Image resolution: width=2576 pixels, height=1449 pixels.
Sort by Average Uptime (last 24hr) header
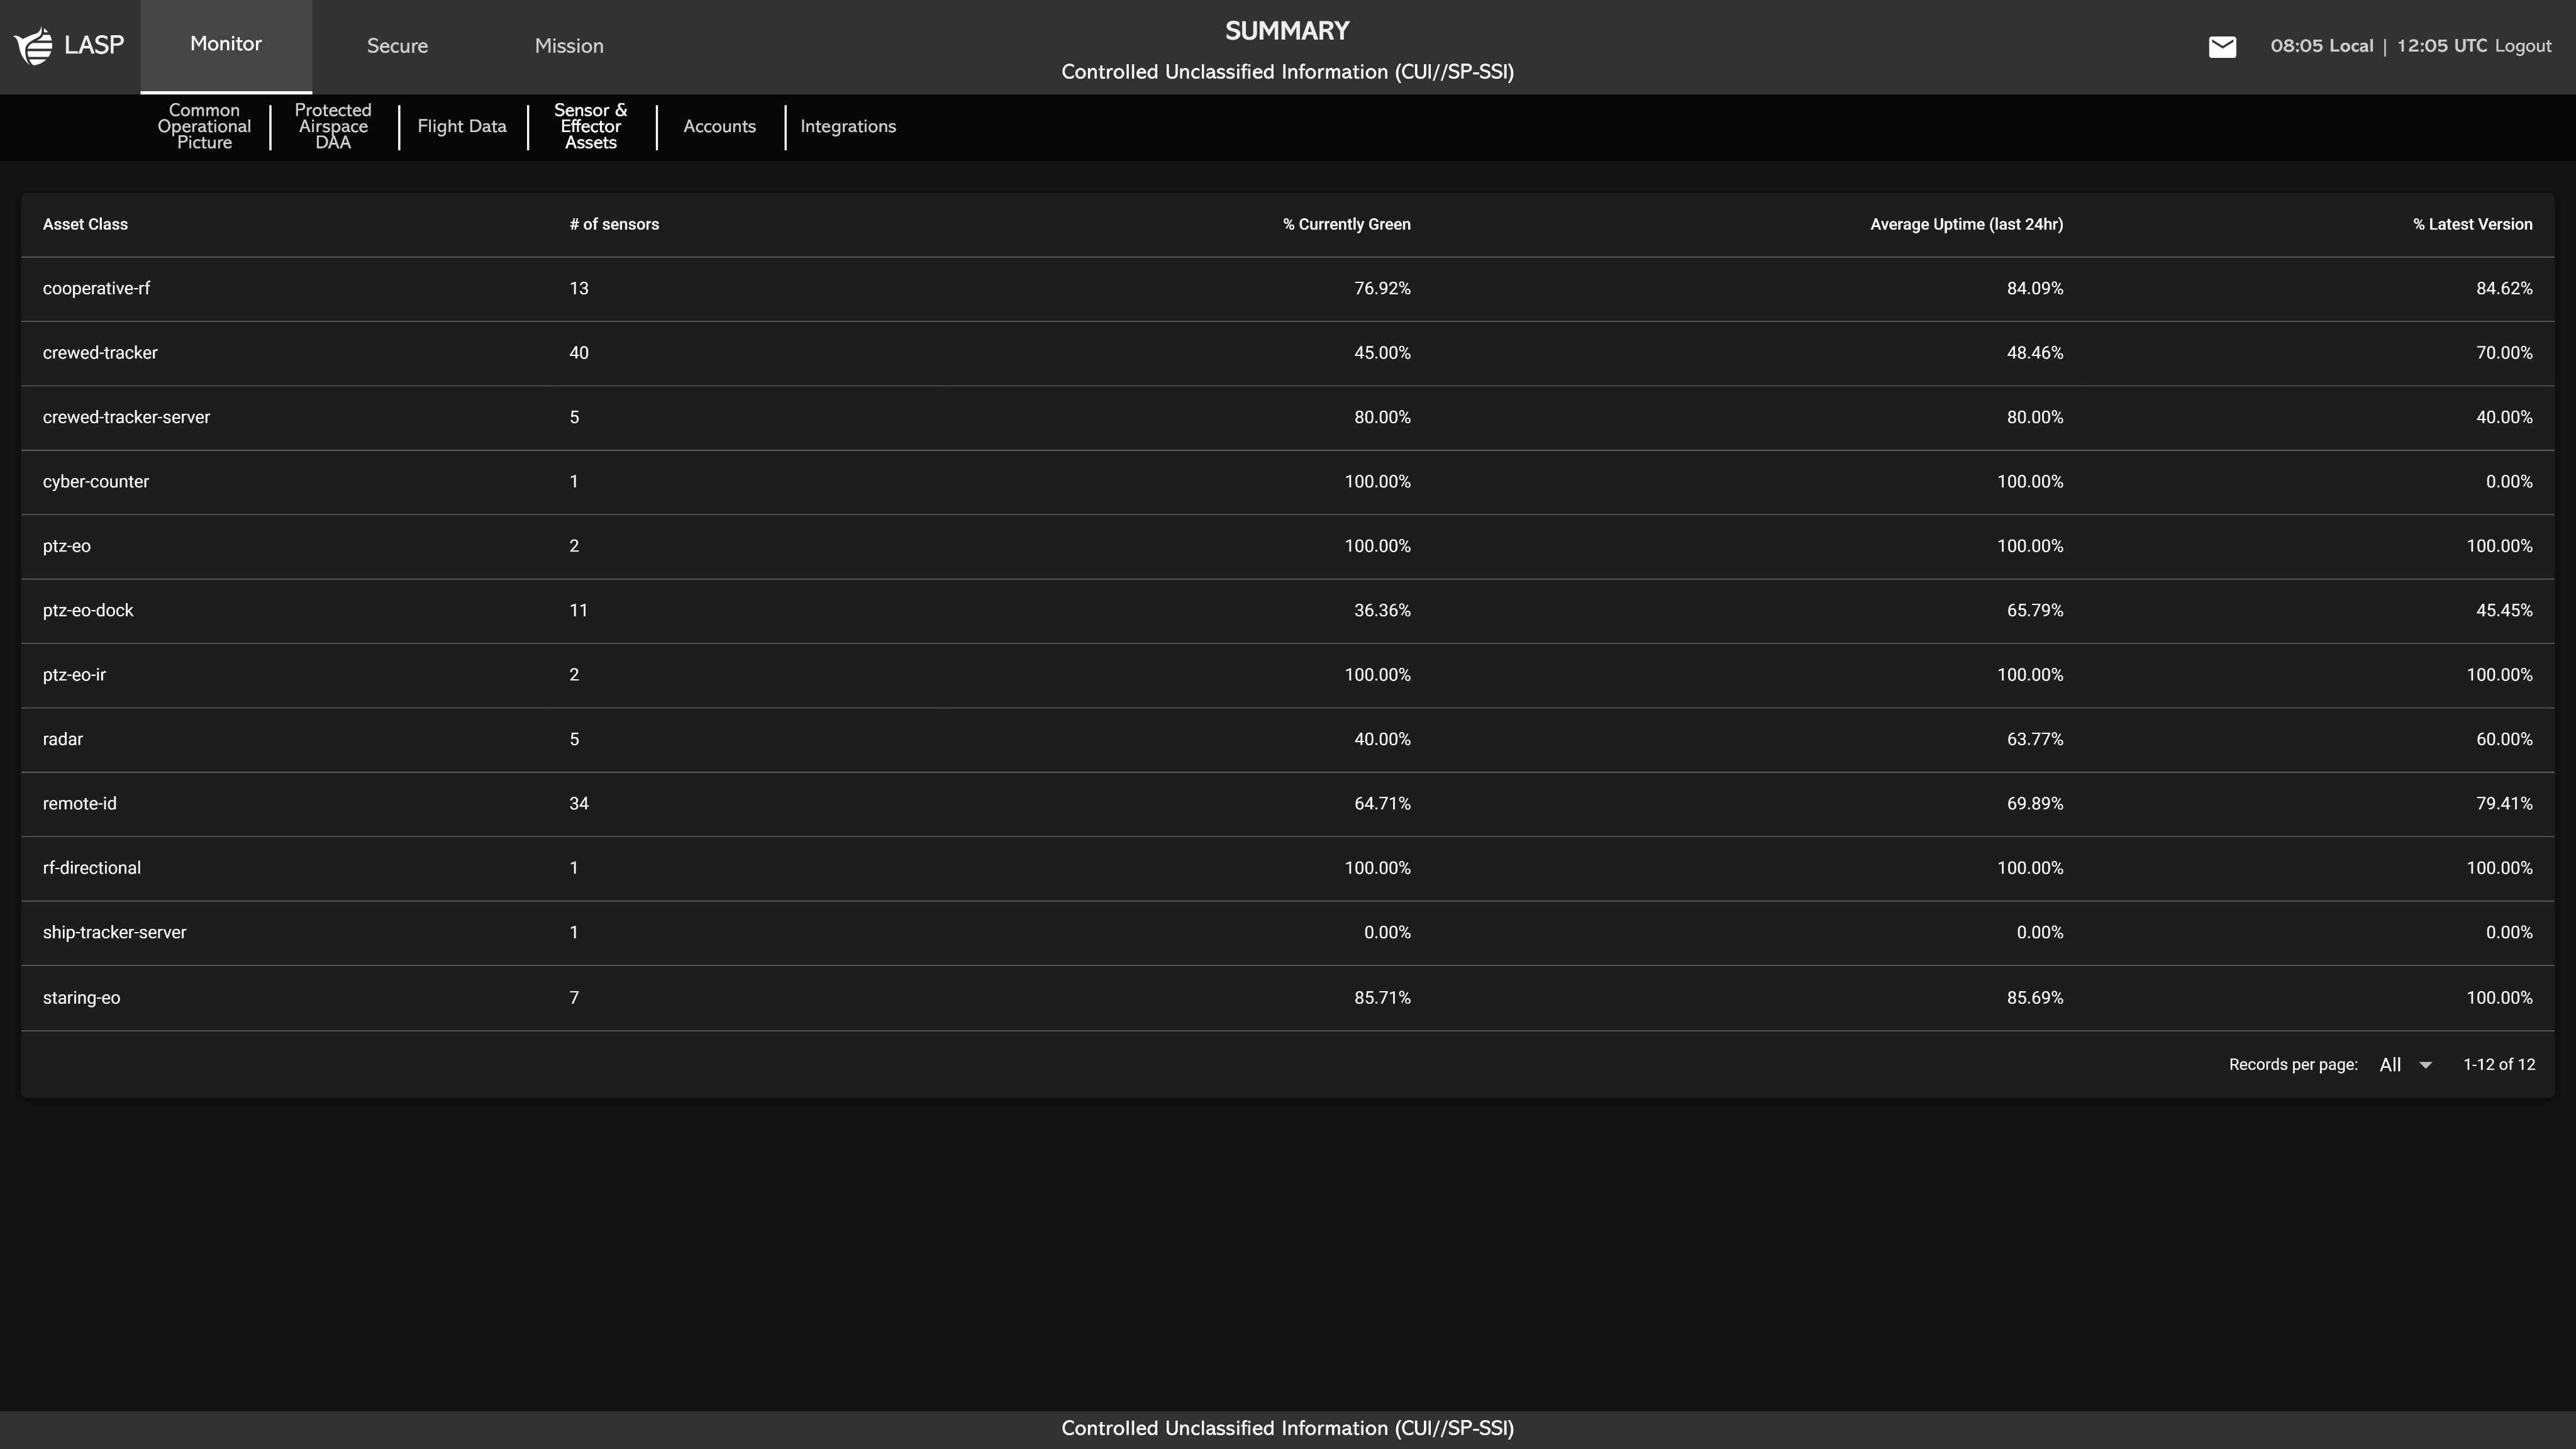(x=1966, y=224)
